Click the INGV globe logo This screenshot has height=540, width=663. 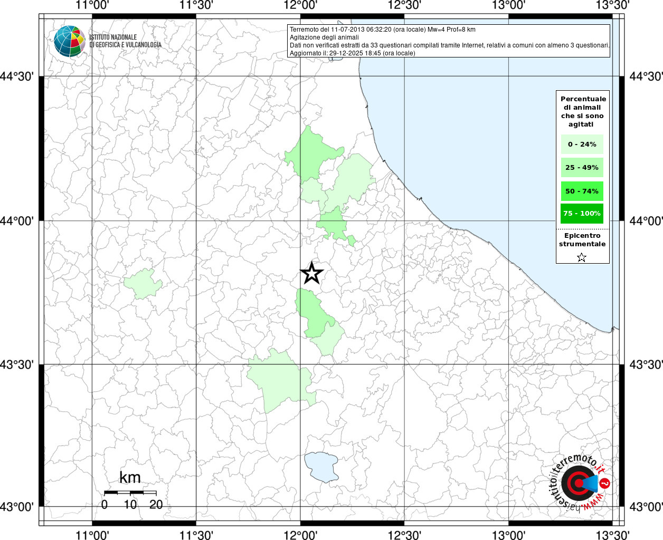[69, 41]
